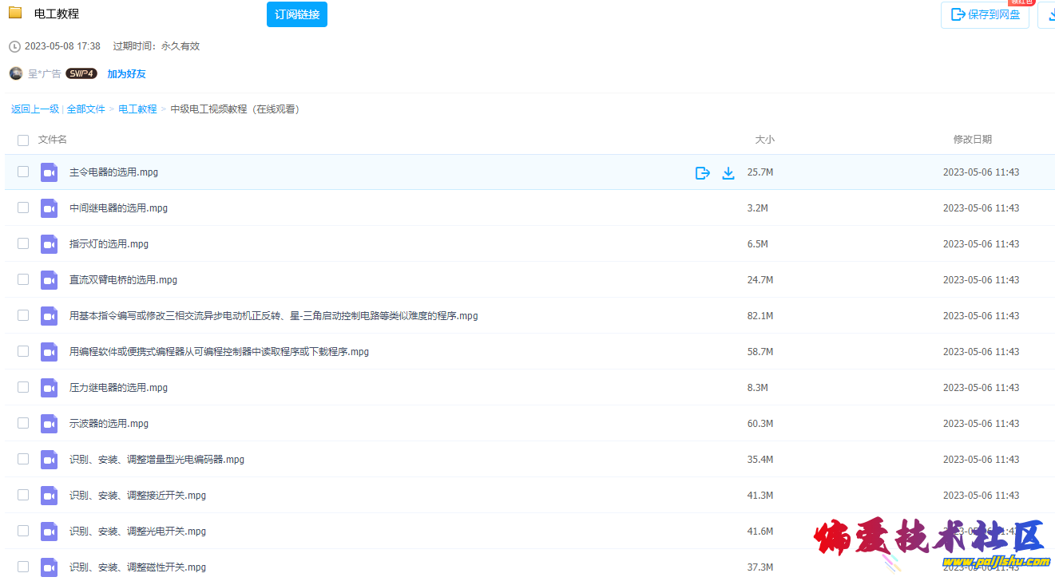The height and width of the screenshot is (581, 1055).
Task: Click the 保存到网盘 button
Action: (x=985, y=15)
